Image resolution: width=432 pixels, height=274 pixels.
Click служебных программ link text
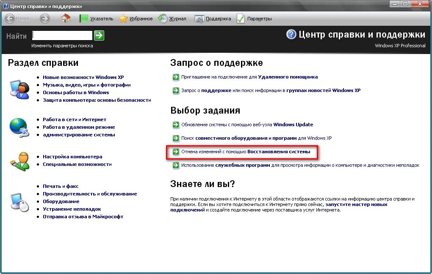pyautogui.click(x=242, y=165)
